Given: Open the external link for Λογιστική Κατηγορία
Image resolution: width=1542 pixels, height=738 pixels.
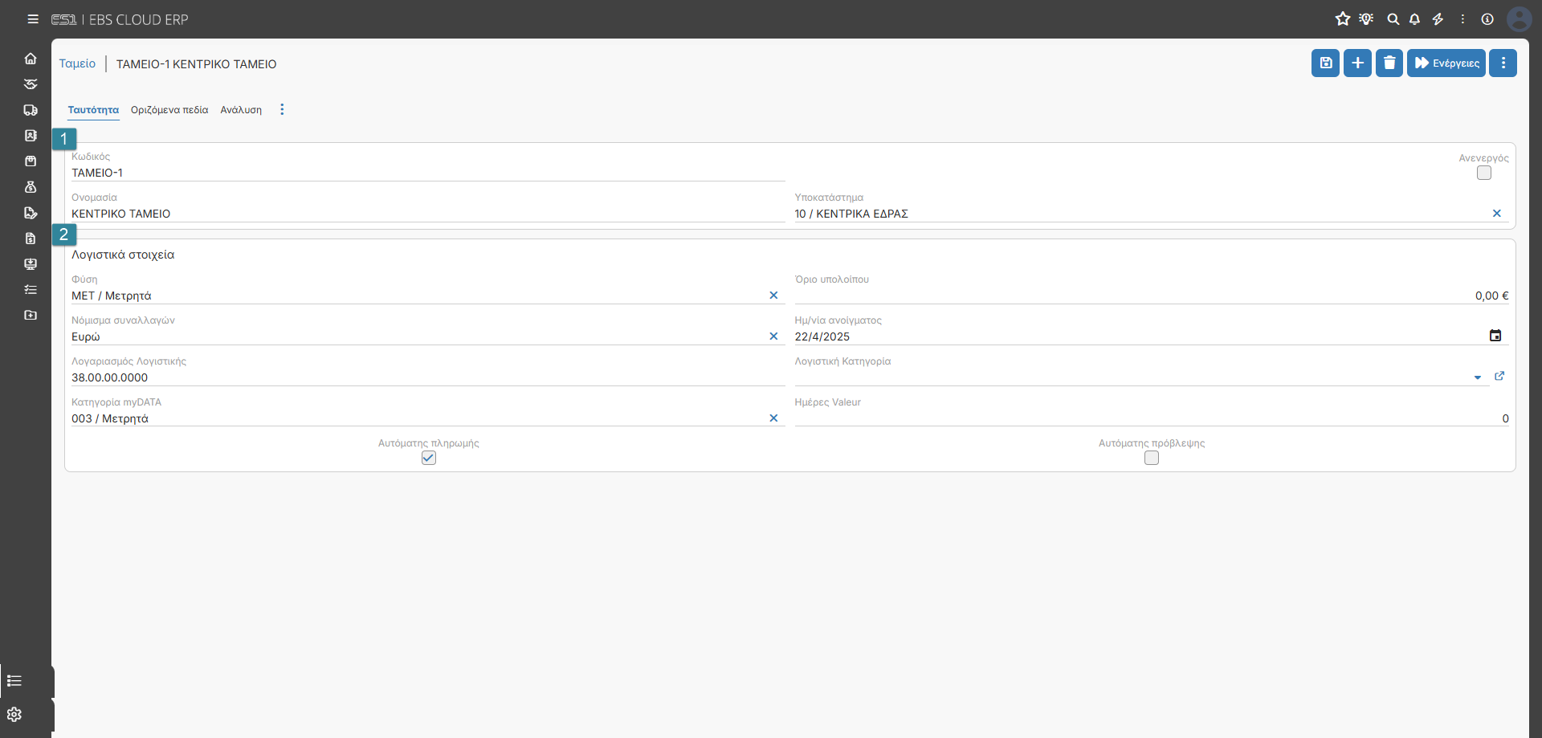Looking at the screenshot, I should pyautogui.click(x=1499, y=376).
